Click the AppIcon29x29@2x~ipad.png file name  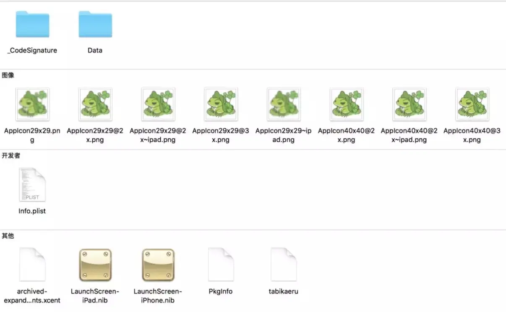point(158,135)
